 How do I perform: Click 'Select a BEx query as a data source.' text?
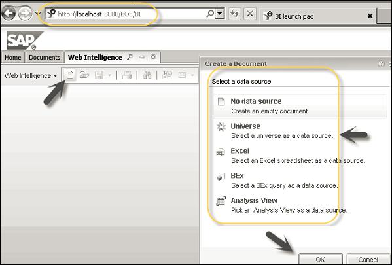[x=285, y=185]
